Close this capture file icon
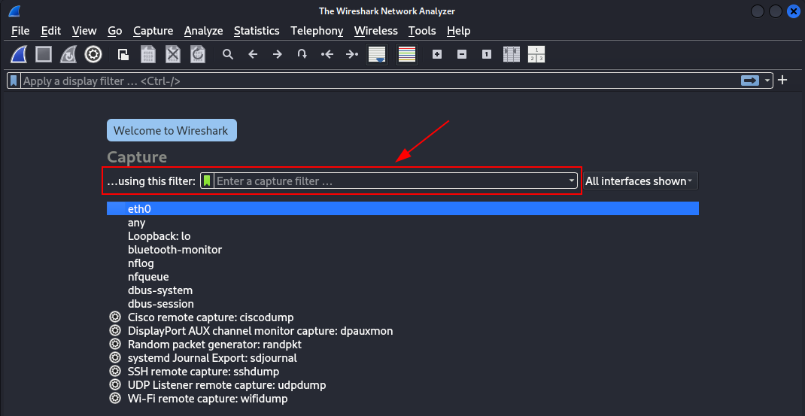 click(x=173, y=54)
